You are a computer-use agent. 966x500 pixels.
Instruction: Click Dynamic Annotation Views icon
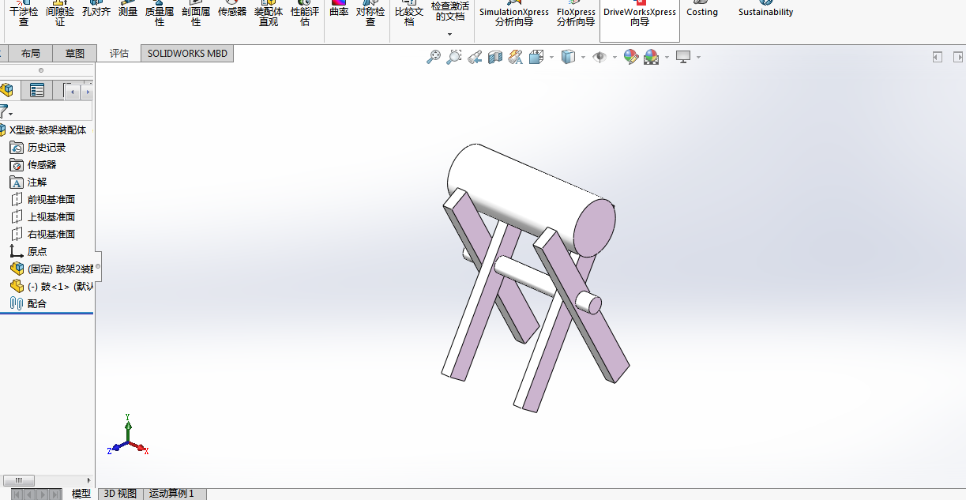pyautogui.click(x=516, y=57)
